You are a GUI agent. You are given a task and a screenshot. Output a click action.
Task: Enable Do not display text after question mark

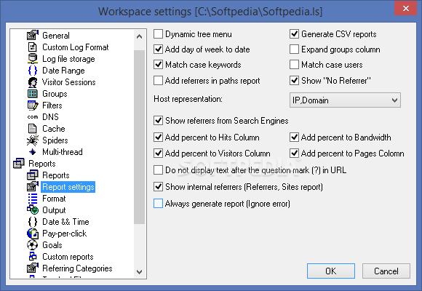tap(159, 170)
